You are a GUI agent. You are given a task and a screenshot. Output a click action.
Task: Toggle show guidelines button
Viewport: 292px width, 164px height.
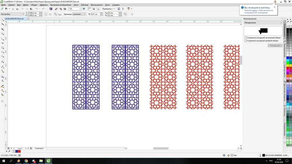pos(98,9)
